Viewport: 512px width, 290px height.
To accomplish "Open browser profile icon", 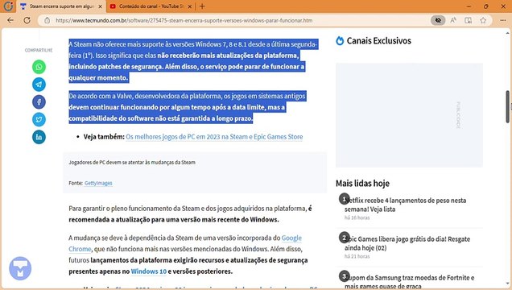I will pyautogui.click(x=9, y=6).
